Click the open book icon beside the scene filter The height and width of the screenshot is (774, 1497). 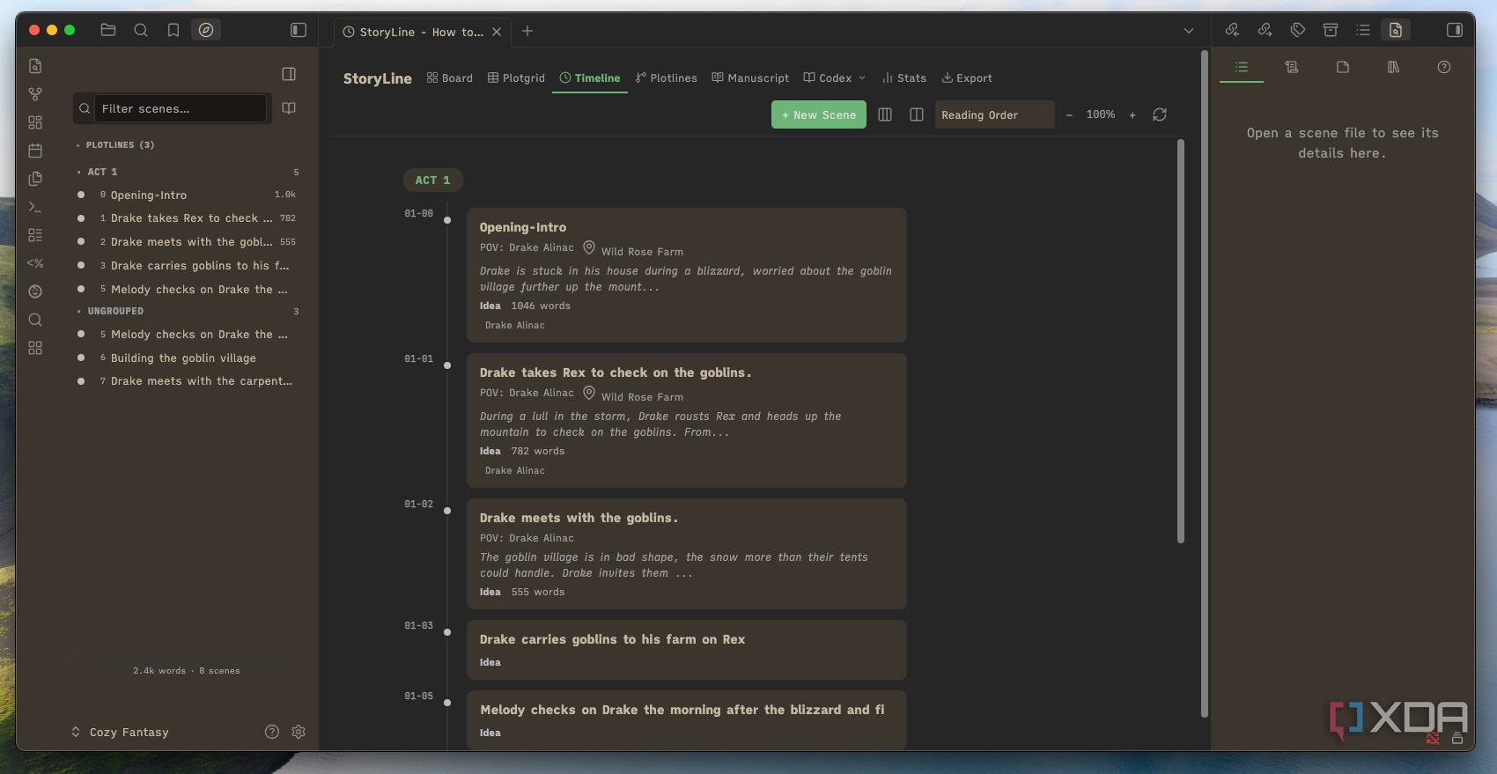[289, 108]
